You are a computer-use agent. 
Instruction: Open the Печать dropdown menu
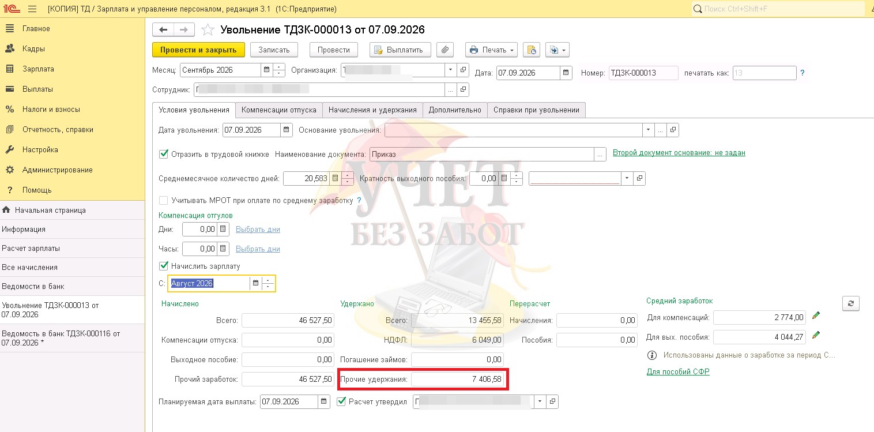tap(491, 50)
